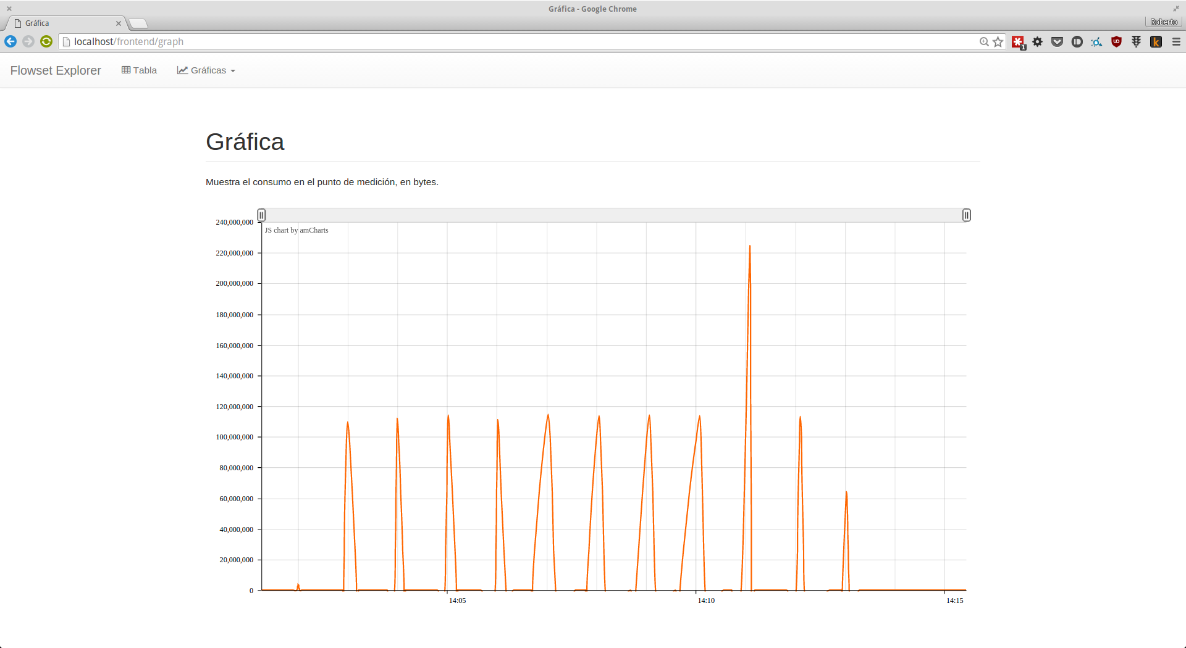The height and width of the screenshot is (648, 1186).
Task: Click the Flowset Explorer brand link
Action: 56,70
